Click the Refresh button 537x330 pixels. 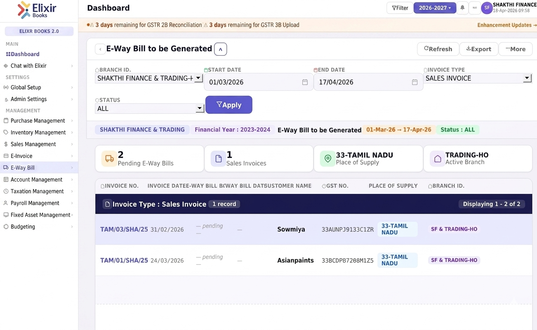tap(438, 49)
